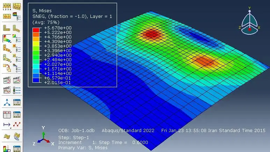Select Plot Contours on Deformed Shape

(x=7, y=38)
